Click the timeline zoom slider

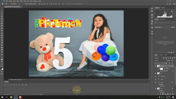pyautogui.click(x=35, y=94)
